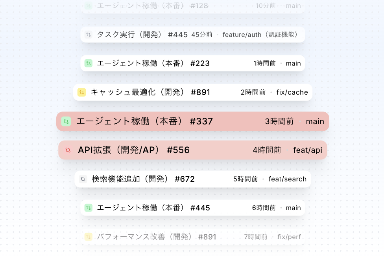Click the green branch icon on エージェント稼働 #445
384x256 pixels.
88,208
